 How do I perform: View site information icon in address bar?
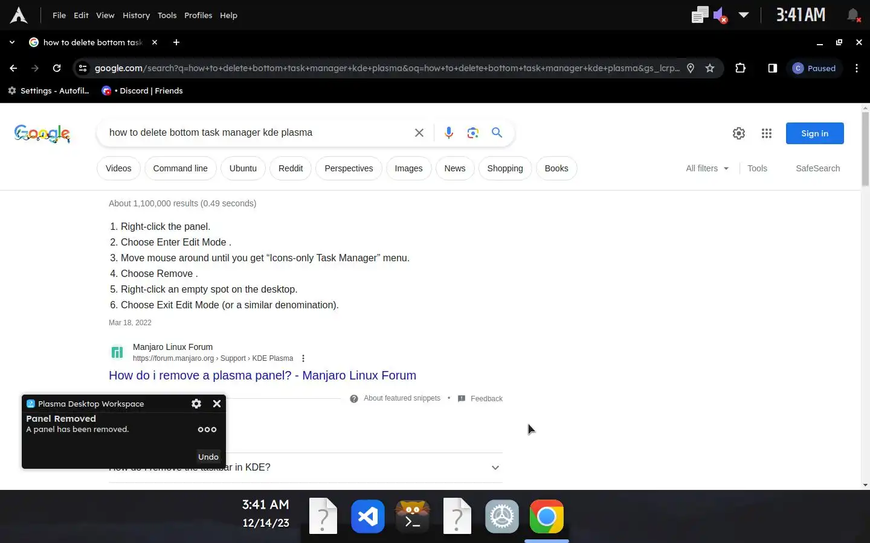click(83, 68)
